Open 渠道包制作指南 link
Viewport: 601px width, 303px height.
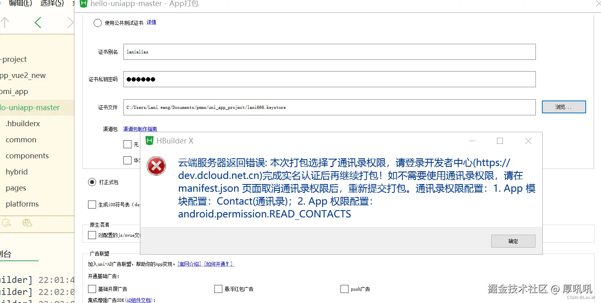pyautogui.click(x=140, y=129)
